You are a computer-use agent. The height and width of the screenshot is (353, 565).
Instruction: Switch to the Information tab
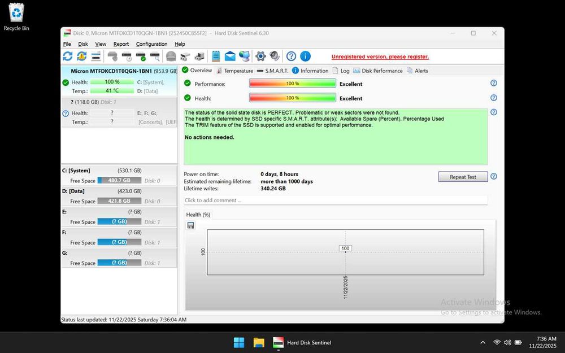pos(310,71)
